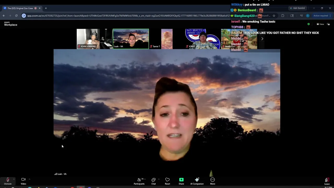Select the Tamie T participant thumbnail

(x=167, y=39)
